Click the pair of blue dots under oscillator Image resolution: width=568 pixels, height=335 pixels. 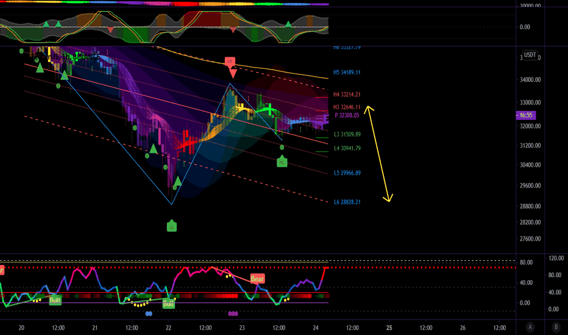pos(149,314)
